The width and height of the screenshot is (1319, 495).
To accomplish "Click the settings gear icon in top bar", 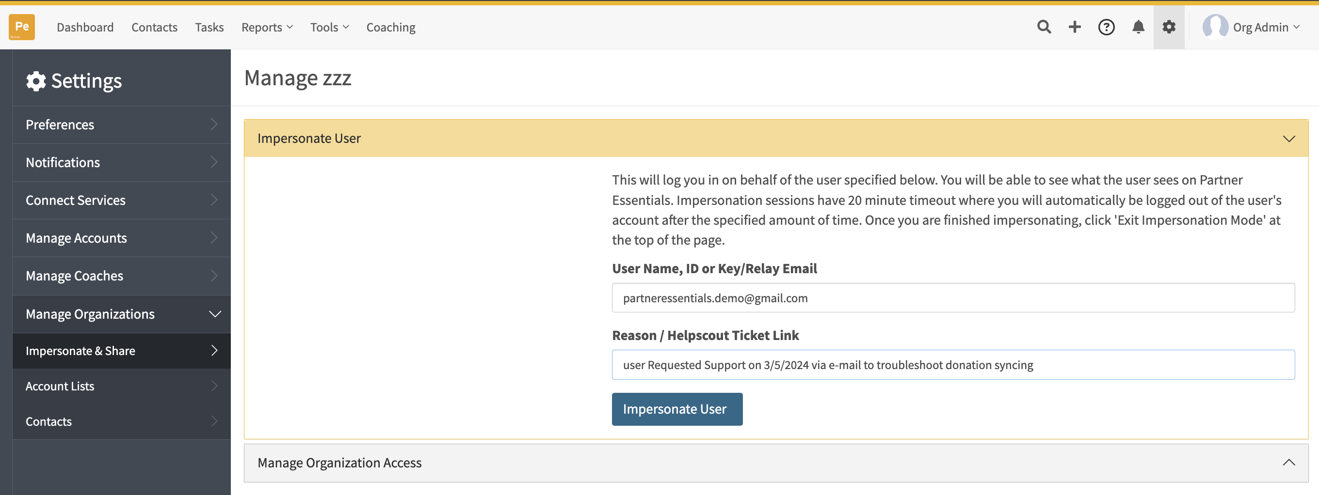I will (1169, 27).
